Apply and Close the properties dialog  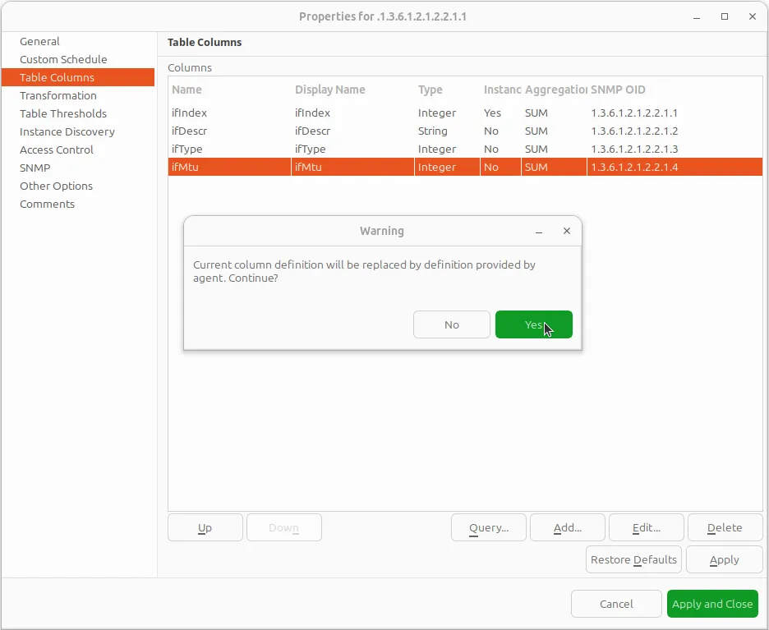(x=712, y=604)
